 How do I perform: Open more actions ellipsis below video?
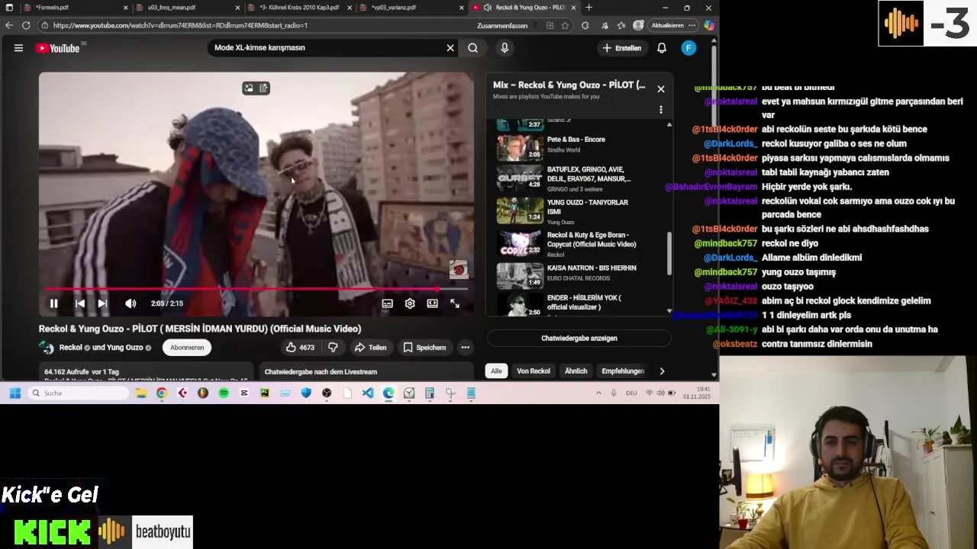[465, 348]
